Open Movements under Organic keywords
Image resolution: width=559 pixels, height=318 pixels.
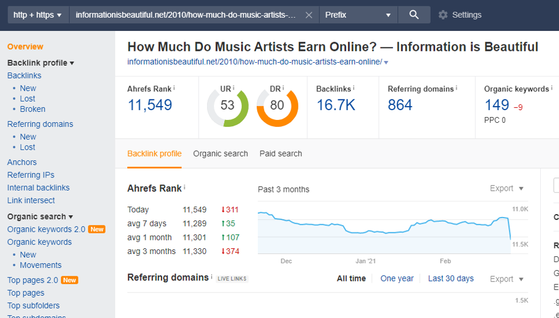tap(40, 265)
